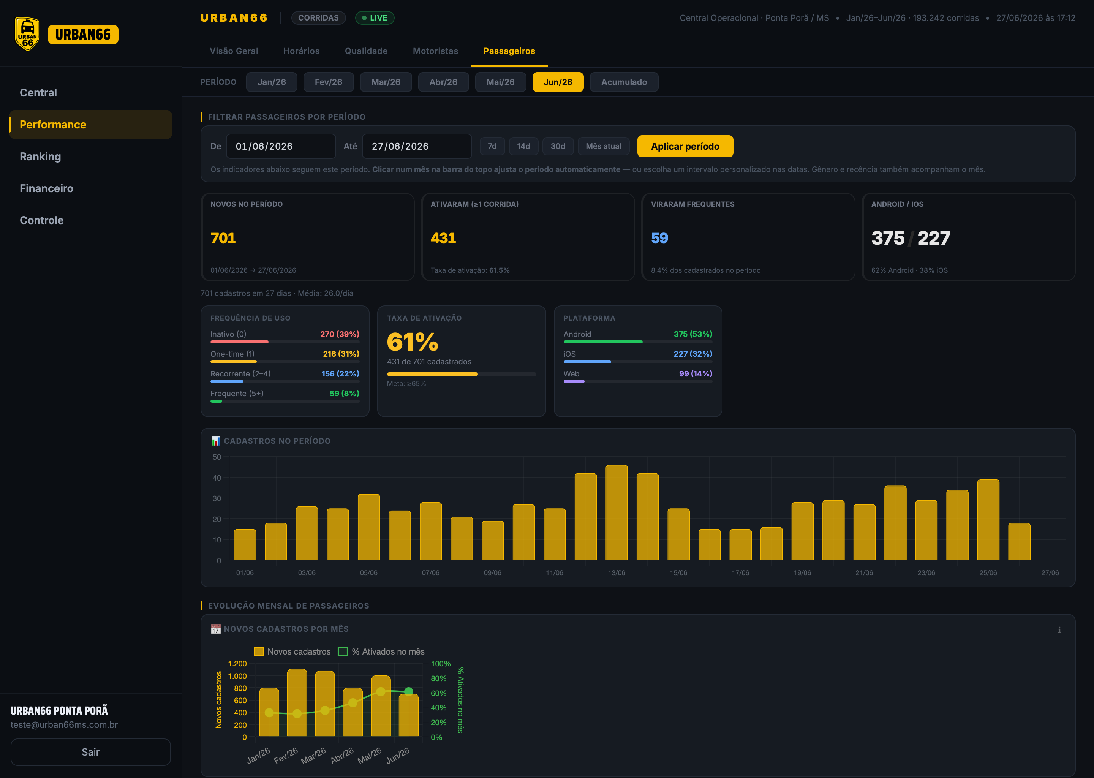Image resolution: width=1094 pixels, height=778 pixels.
Task: Open the Até date picker field
Action: pos(417,146)
